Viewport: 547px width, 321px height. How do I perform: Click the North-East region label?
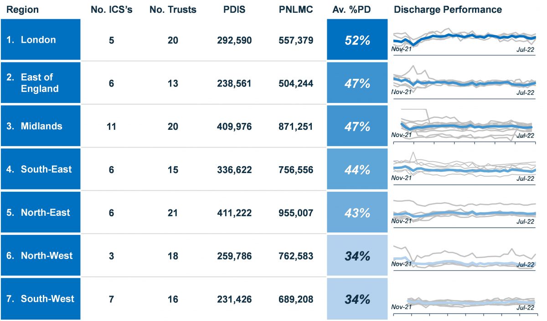pos(40,213)
